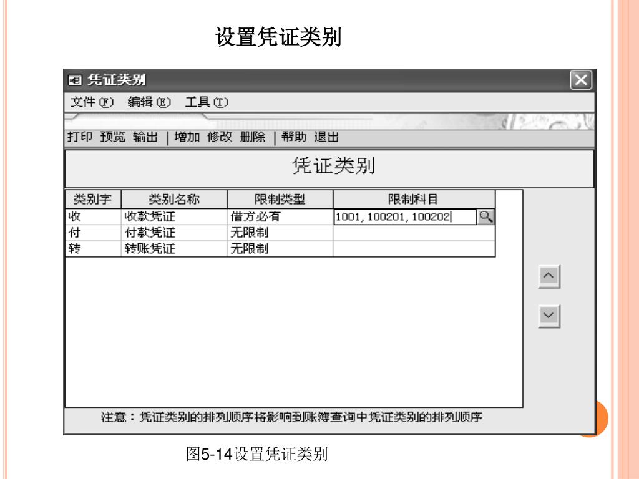Click the magnifier lookup icon in 限制科目 cell
Screen dimensions: 639x479
click(485, 216)
